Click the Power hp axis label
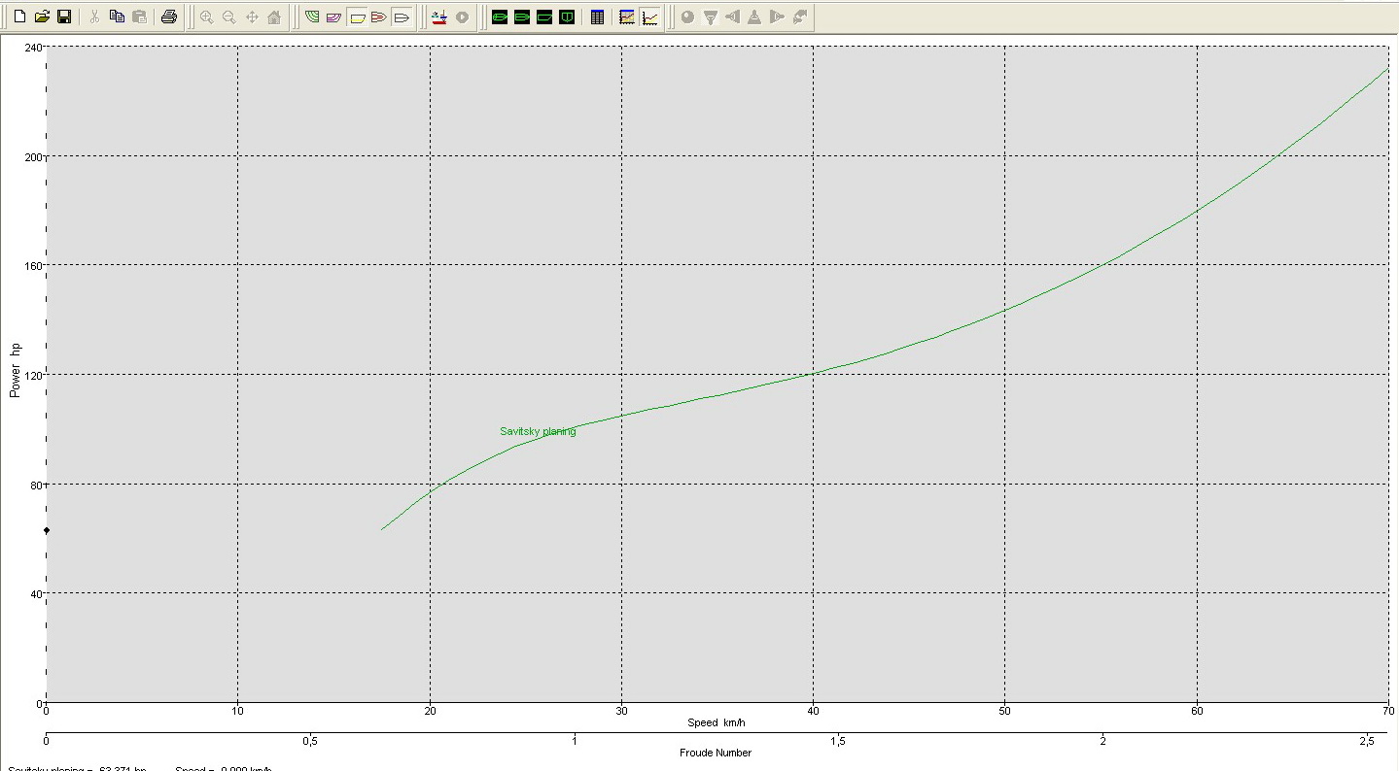 pos(15,371)
